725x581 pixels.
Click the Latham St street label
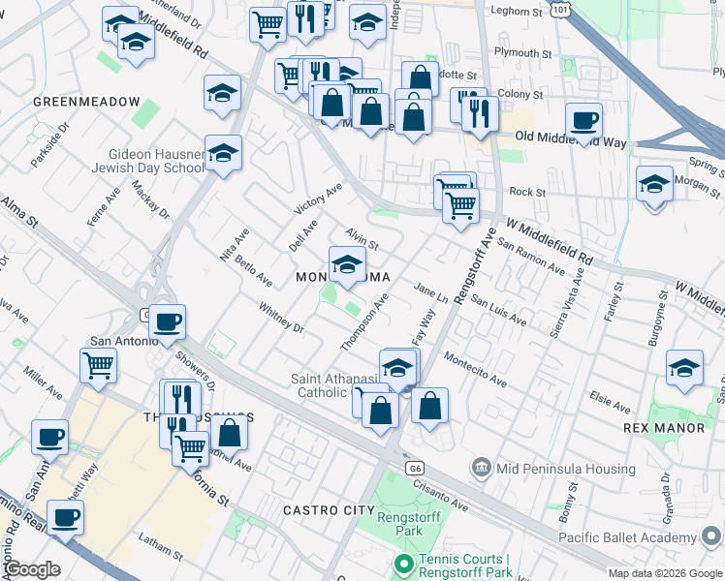tap(161, 547)
